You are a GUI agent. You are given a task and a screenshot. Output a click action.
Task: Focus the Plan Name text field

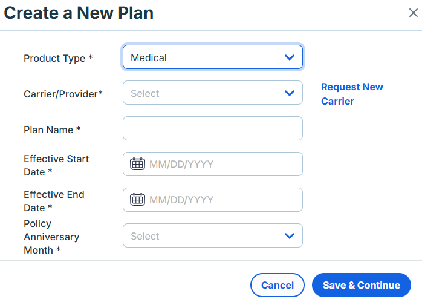[x=213, y=128]
